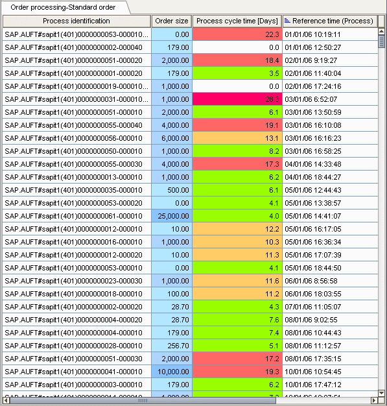Select row SAP.AUFT#sapit1(401)0000000023-000030
This screenshot has width=387, height=406.
coord(191,281)
